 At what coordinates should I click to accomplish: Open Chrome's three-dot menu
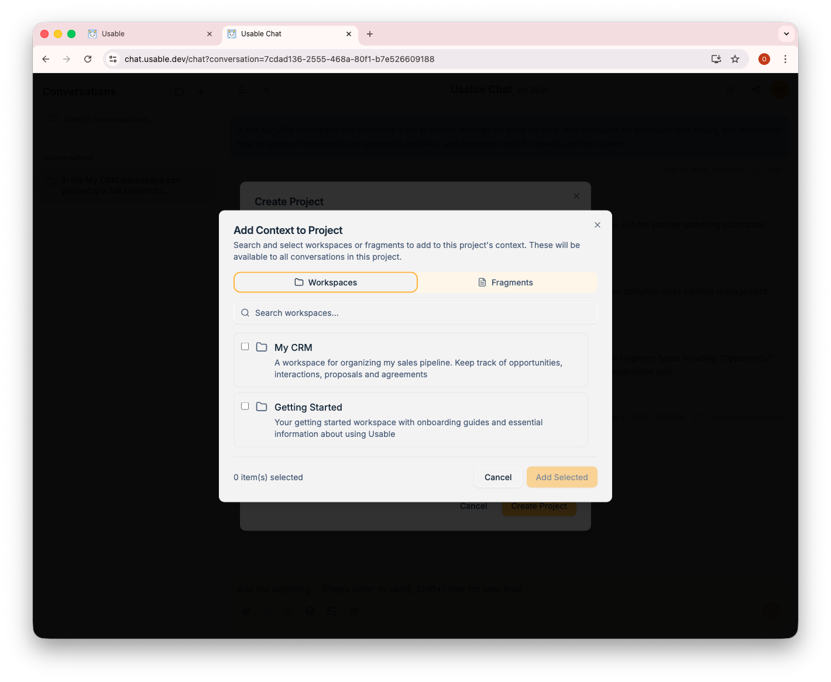[x=785, y=59]
